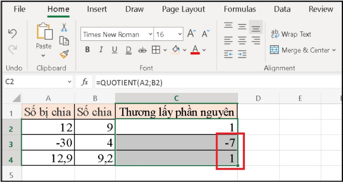Toggle Wrap Text
The width and height of the screenshot is (343, 182).
(x=291, y=34)
